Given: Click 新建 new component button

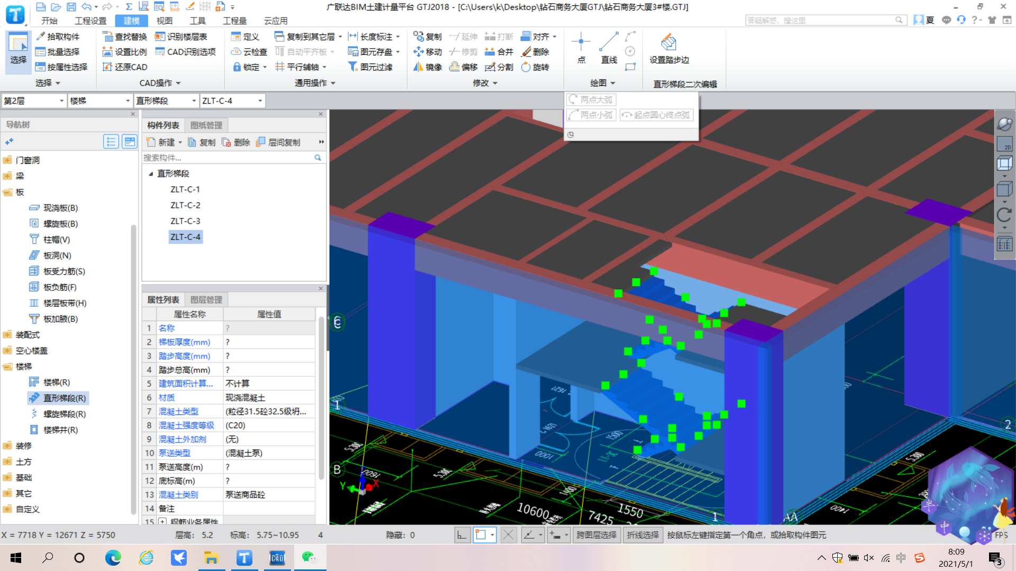Looking at the screenshot, I should (x=164, y=142).
